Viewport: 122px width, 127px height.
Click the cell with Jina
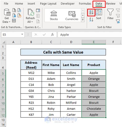pyautogui.click(x=51, y=97)
